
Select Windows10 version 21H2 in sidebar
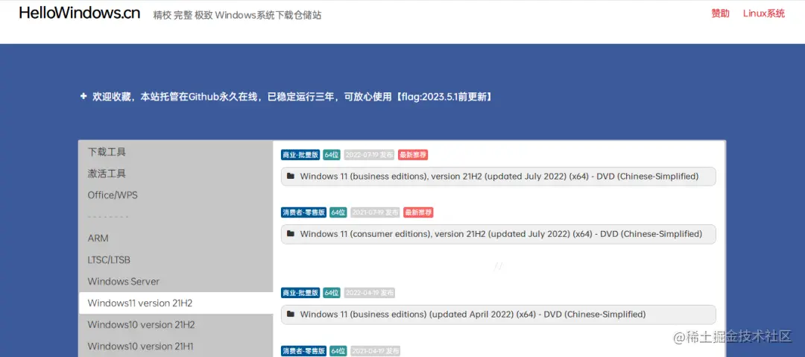coord(141,325)
